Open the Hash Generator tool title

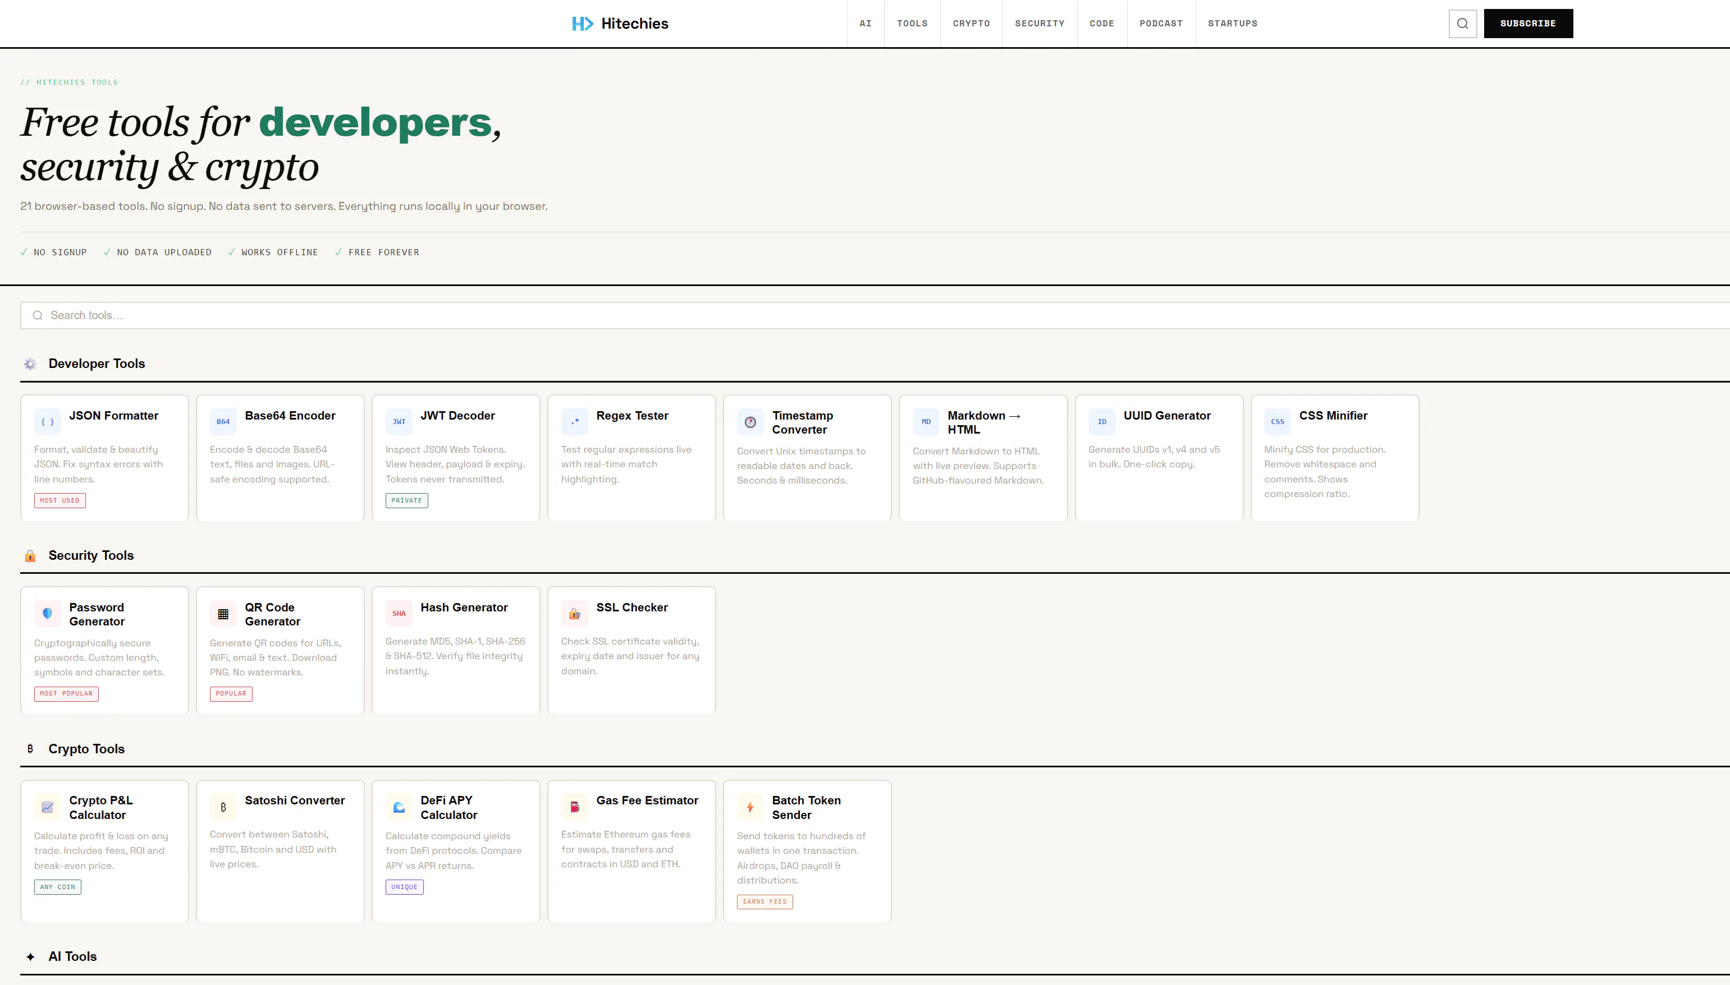pos(464,607)
